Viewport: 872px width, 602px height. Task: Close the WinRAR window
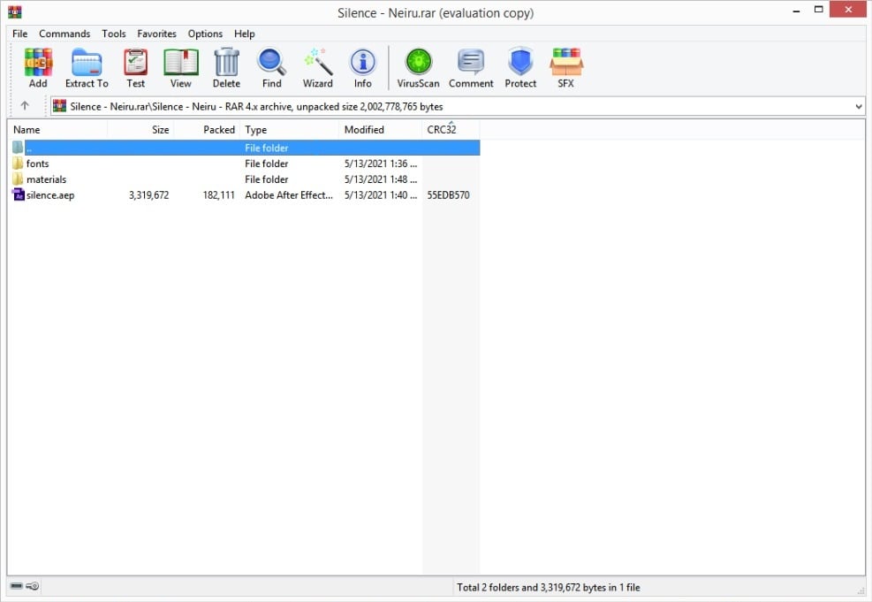click(x=848, y=10)
